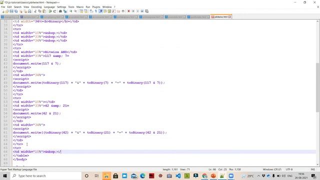320x180 pixels.
Task: Redo the edit via toolbar arrow
Action: pos(54,11)
